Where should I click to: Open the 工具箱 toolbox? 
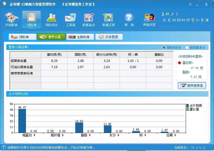point(70,18)
